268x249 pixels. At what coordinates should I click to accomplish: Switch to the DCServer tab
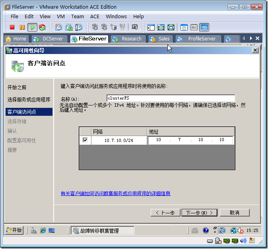[x=50, y=39]
